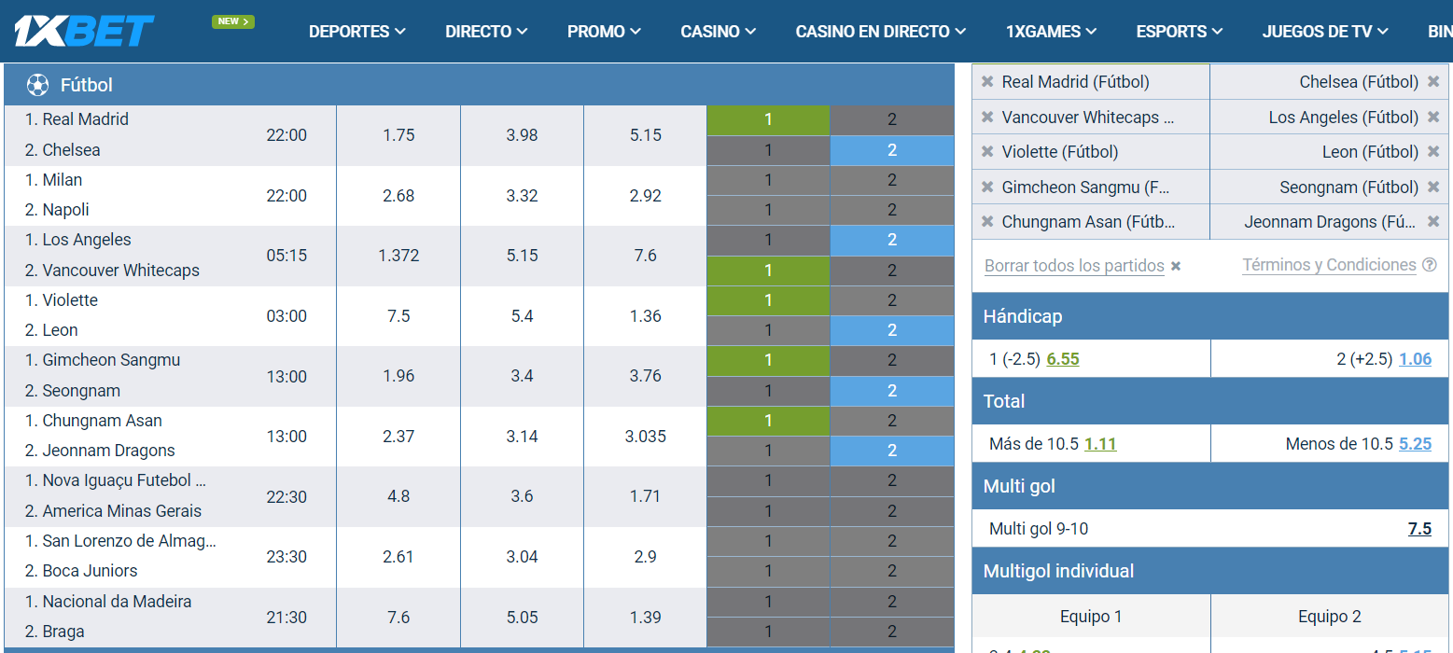Click the 1.36 odds in the Violette–Leon row

point(646,316)
